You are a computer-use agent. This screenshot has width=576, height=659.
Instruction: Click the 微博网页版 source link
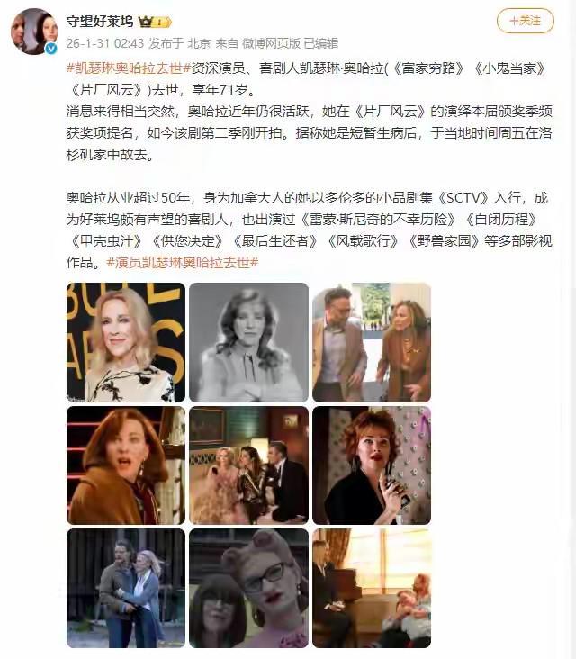[x=272, y=43]
